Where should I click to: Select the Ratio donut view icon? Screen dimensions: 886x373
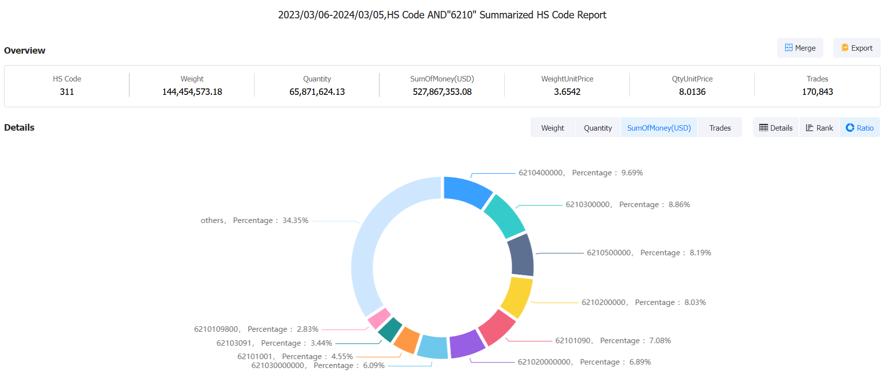click(850, 128)
